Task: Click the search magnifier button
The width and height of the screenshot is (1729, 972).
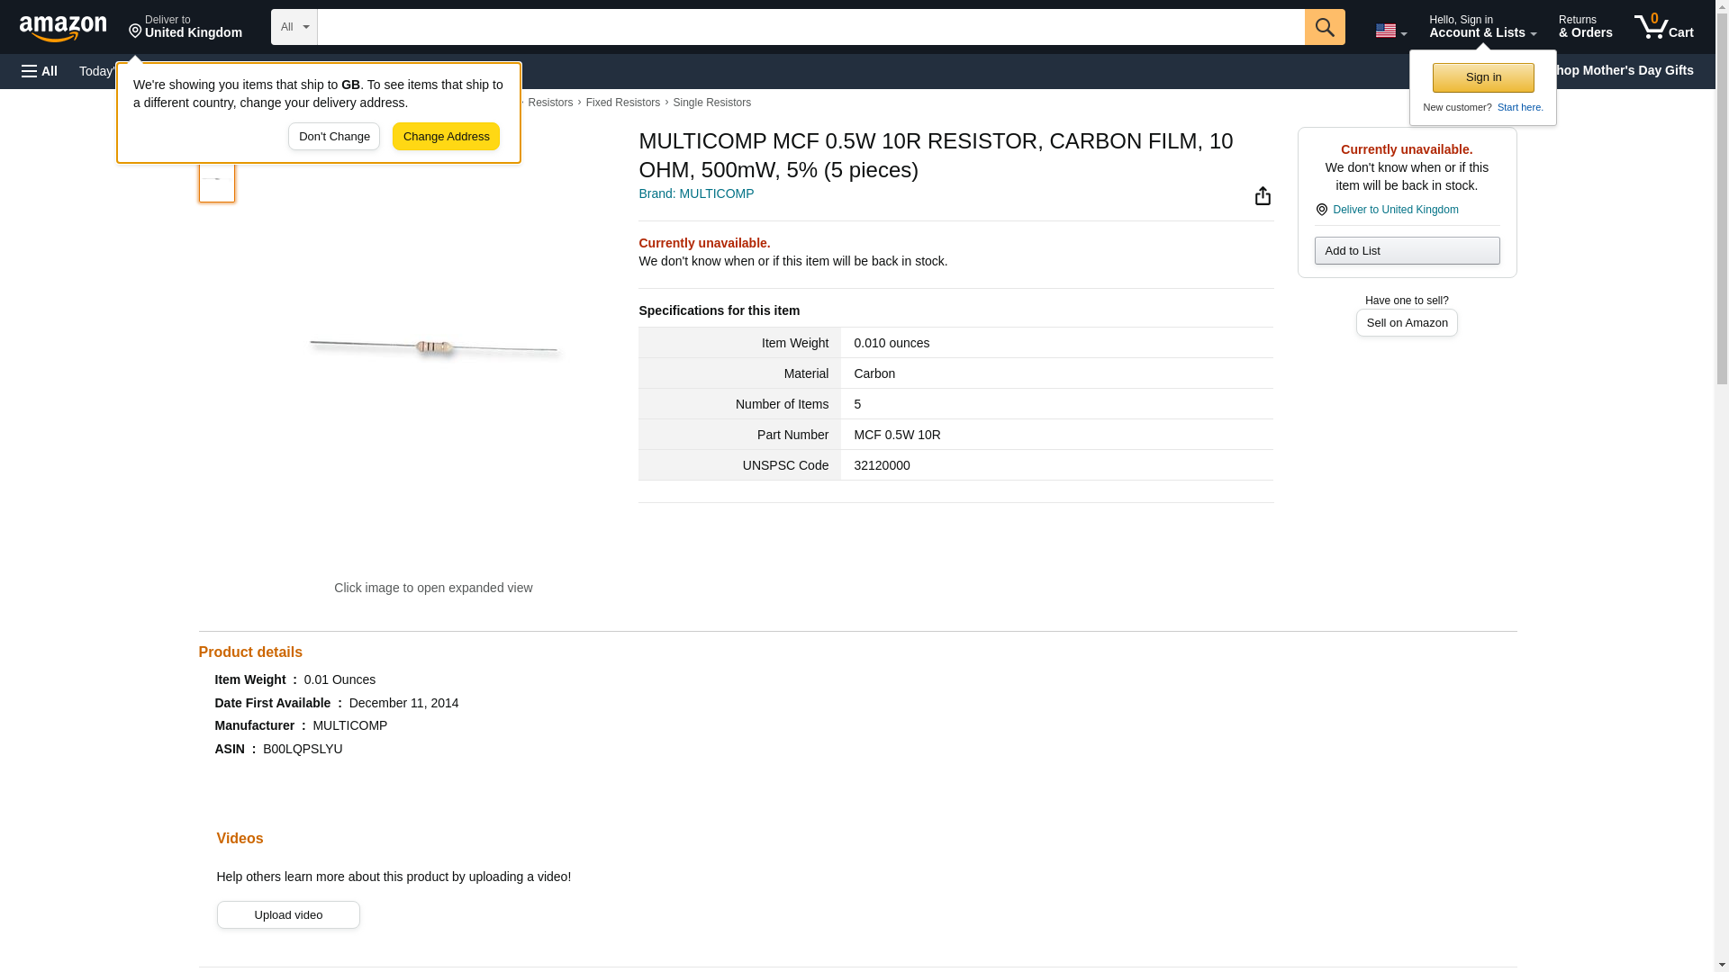Action: (x=1324, y=27)
